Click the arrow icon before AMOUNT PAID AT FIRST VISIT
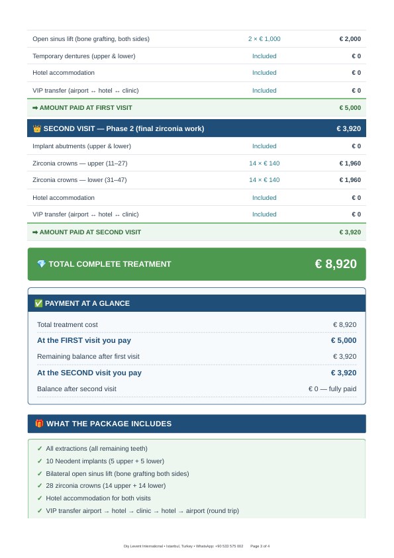 [x=35, y=108]
